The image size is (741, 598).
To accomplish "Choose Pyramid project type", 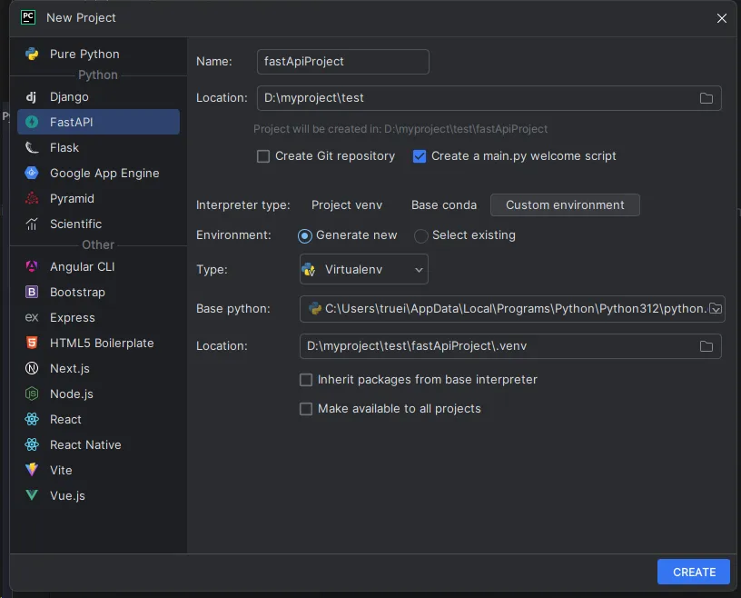I will pyautogui.click(x=98, y=199).
